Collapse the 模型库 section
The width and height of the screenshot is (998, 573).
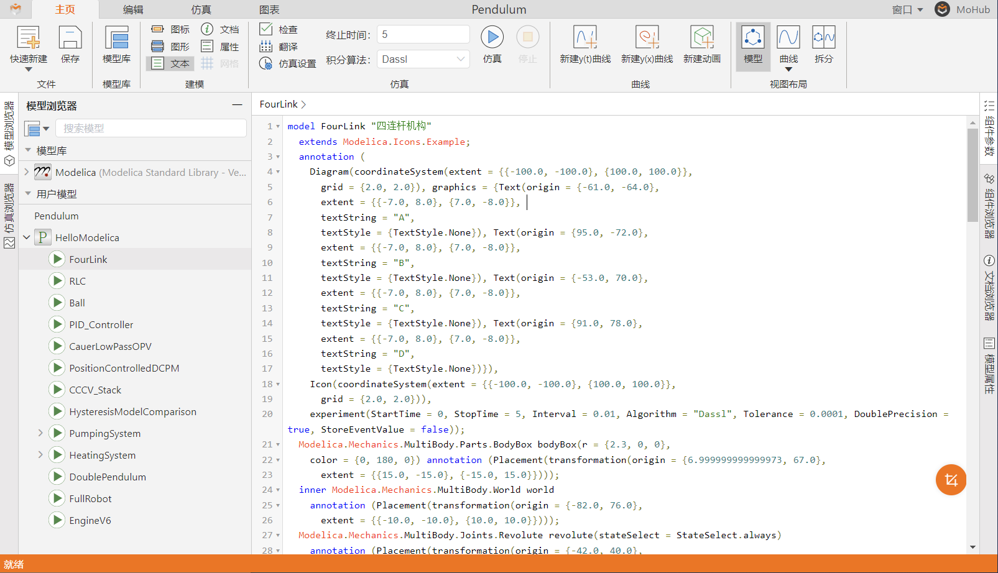tap(28, 150)
